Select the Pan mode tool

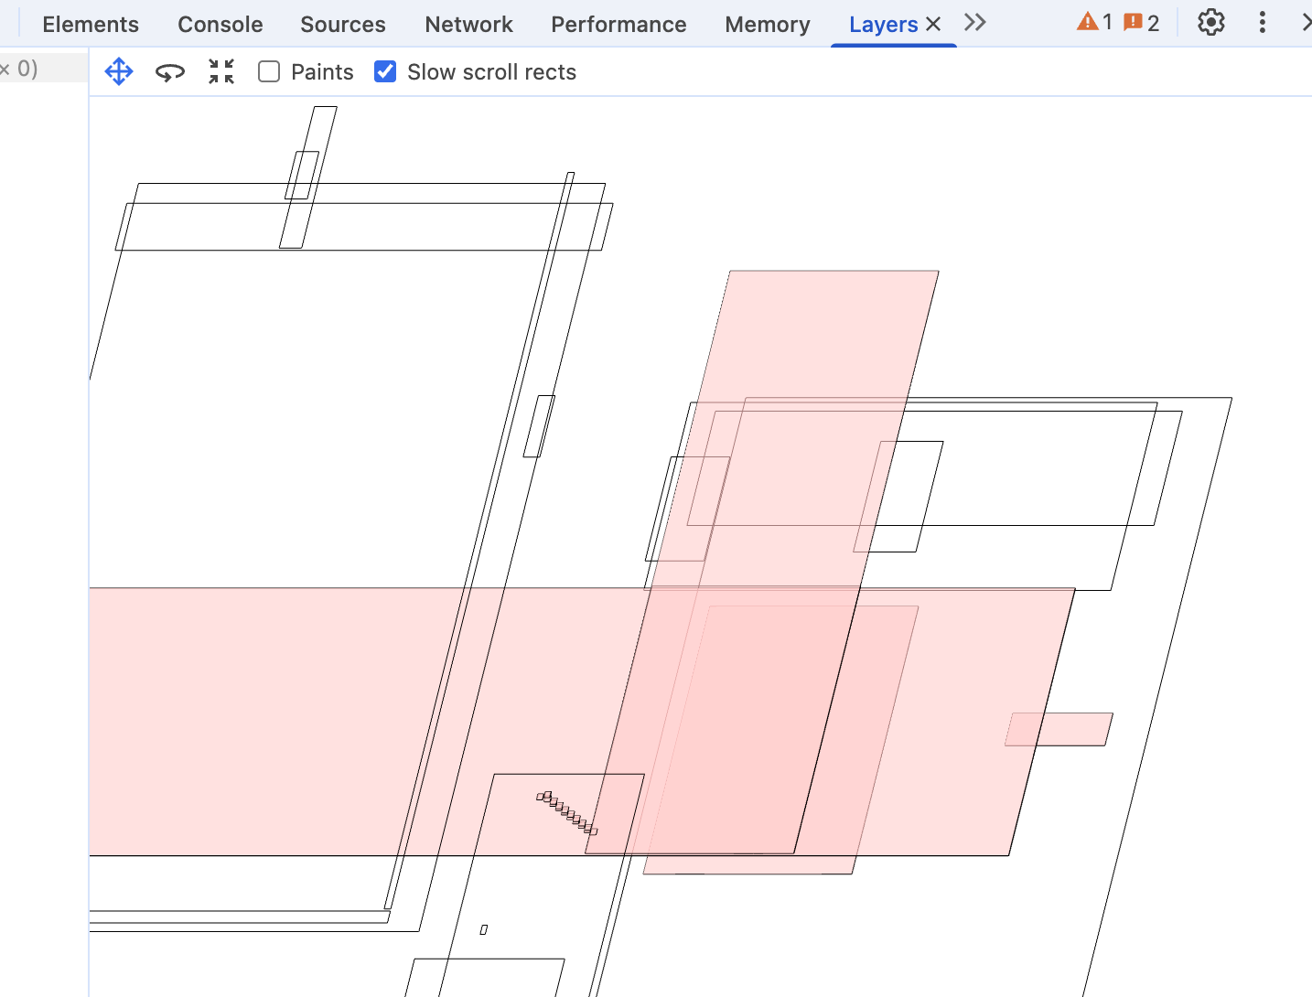tap(119, 71)
